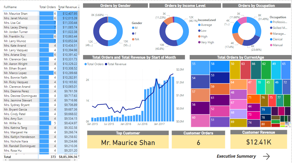Viewport: 292px width, 163px height.
Task: Click the Top Customer card showing Mr. Maurice Shan
Action: point(128,142)
